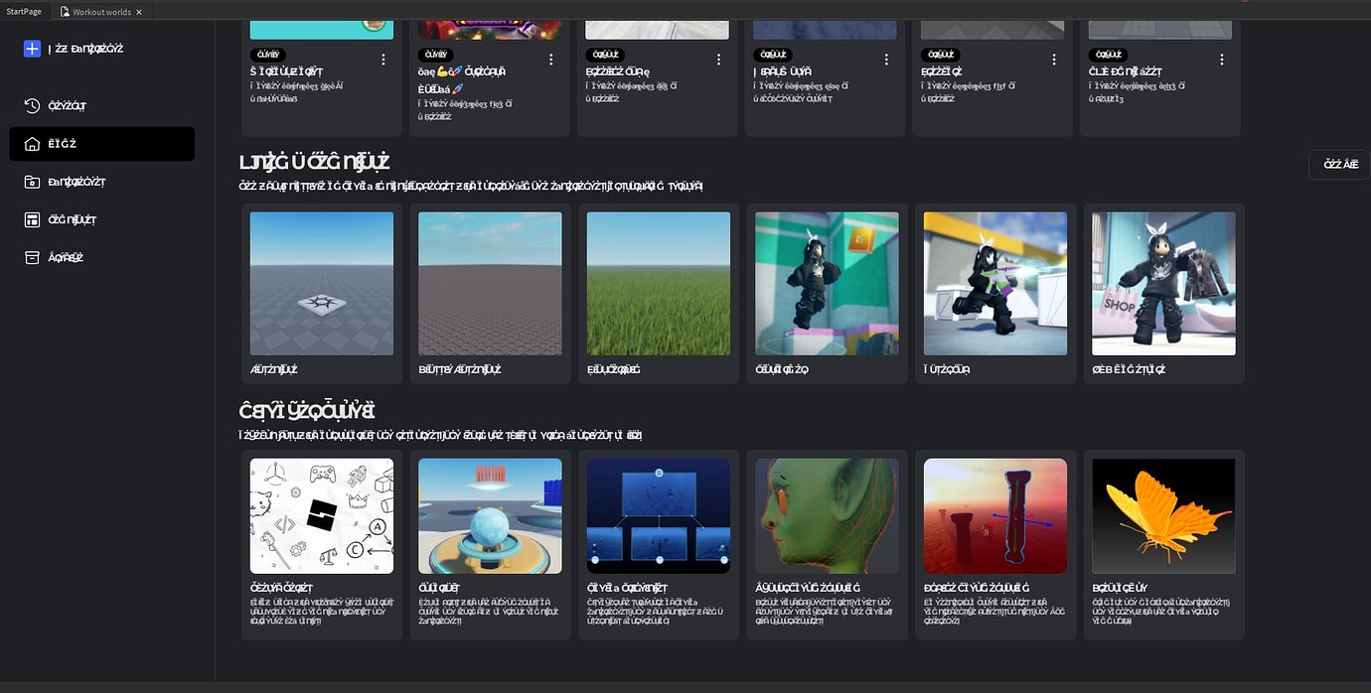Switch to the StartPage tab
The height and width of the screenshot is (693, 1371).
(x=24, y=12)
